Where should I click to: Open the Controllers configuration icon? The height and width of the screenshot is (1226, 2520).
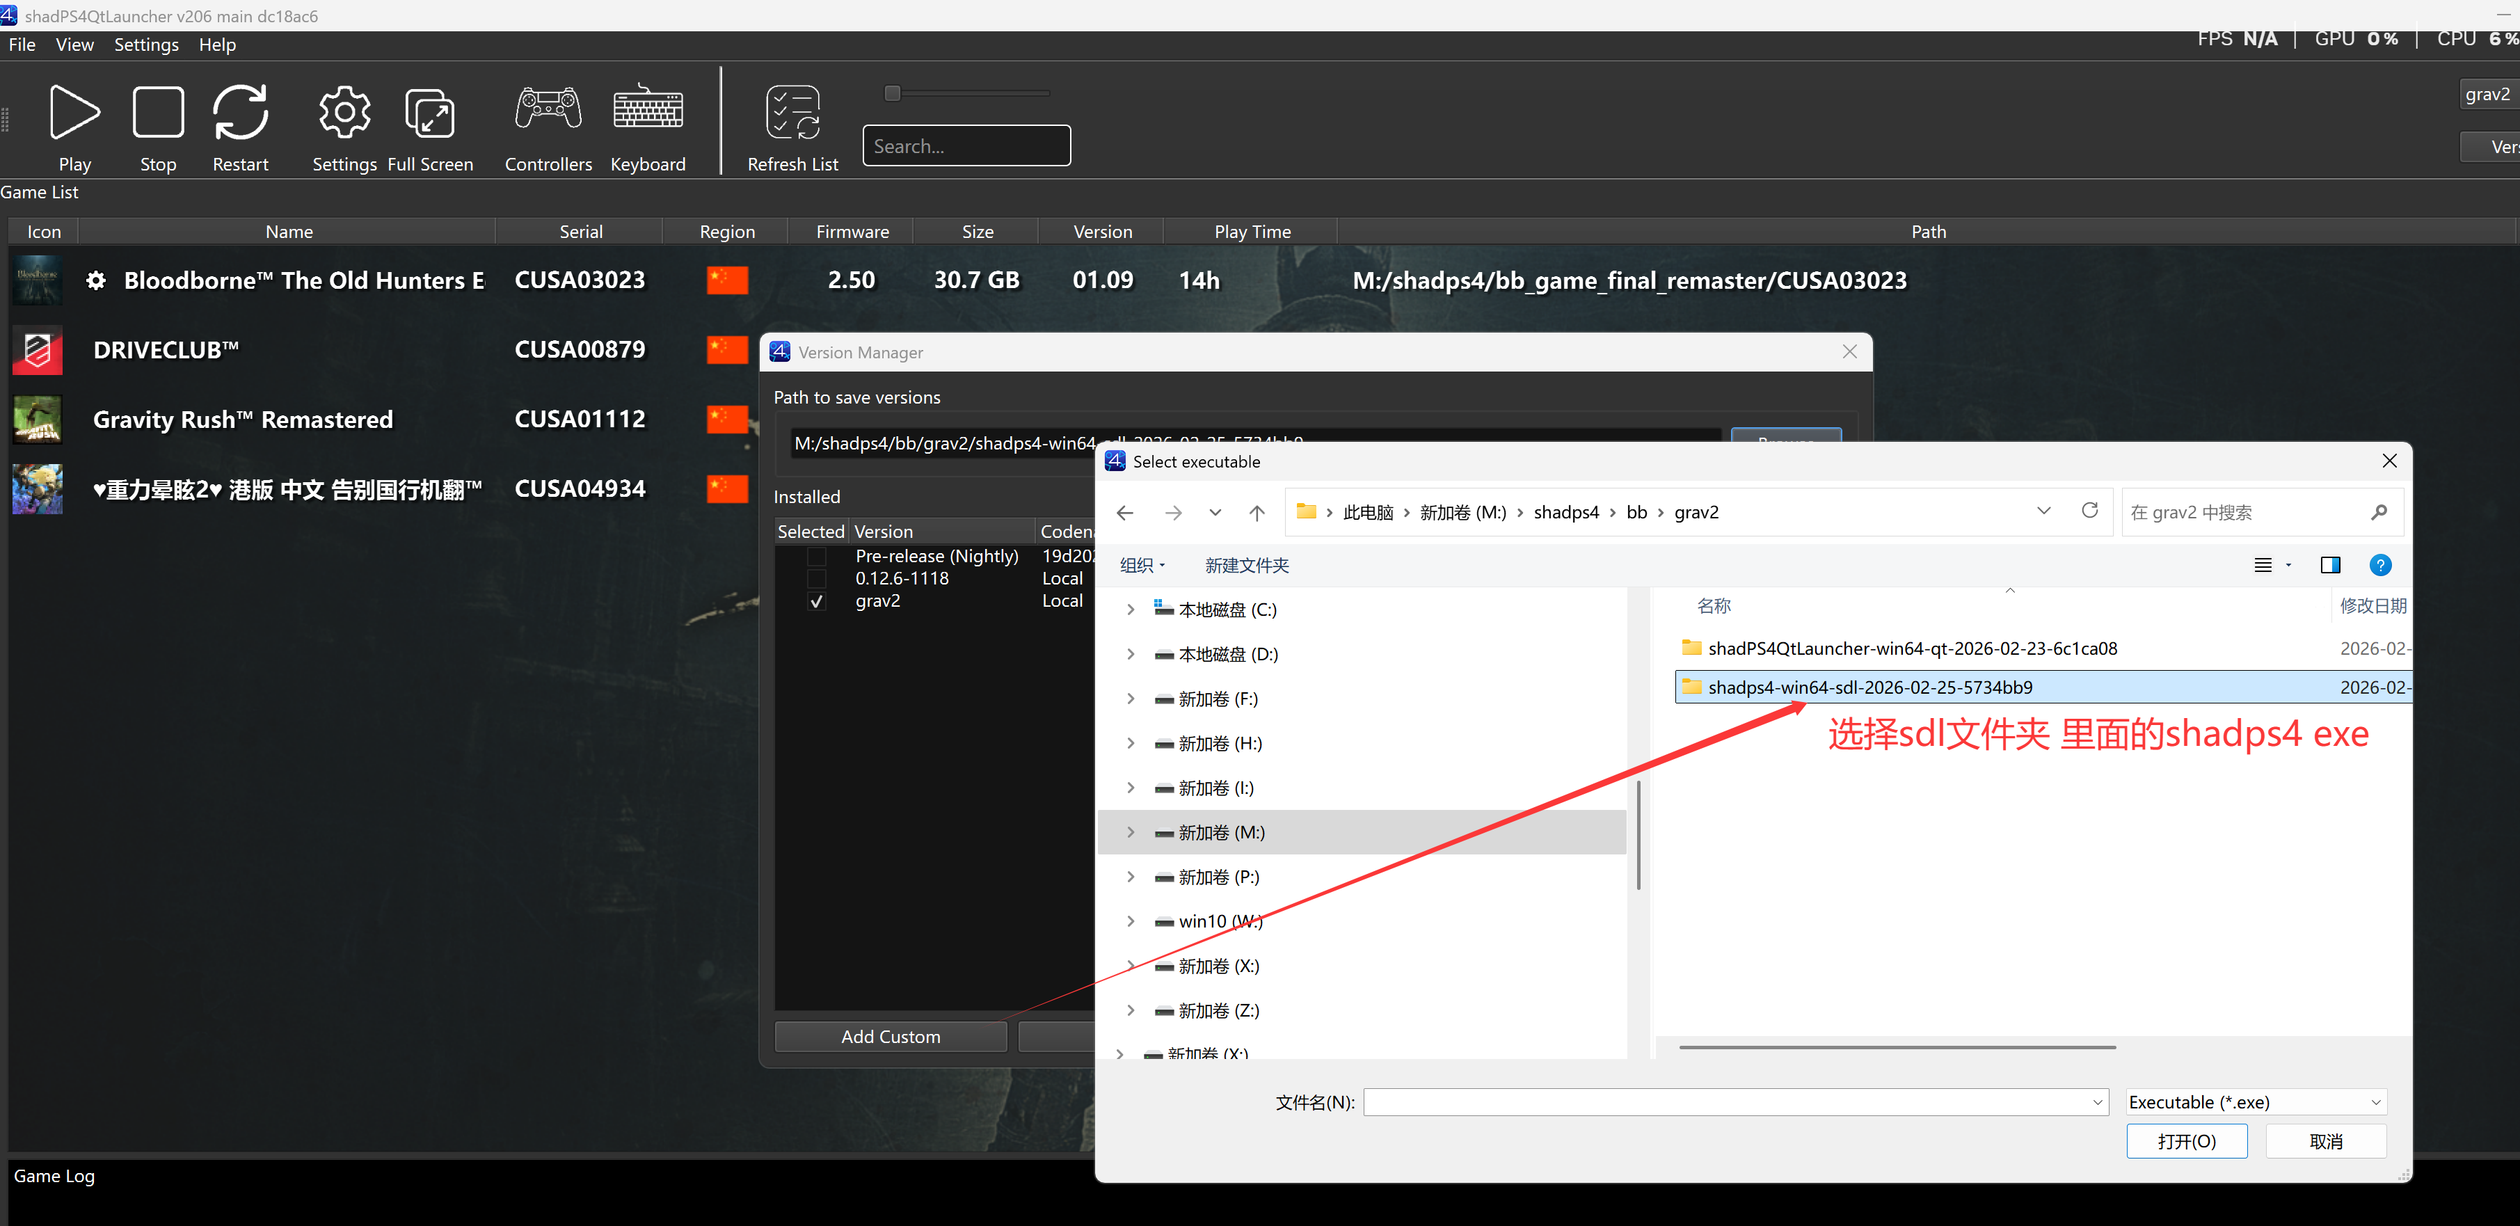click(547, 108)
